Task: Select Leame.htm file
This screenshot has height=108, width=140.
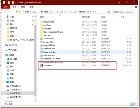Action: [48, 42]
